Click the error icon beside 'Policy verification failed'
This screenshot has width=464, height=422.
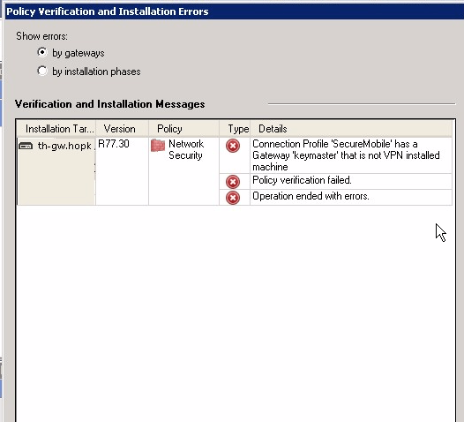point(233,182)
